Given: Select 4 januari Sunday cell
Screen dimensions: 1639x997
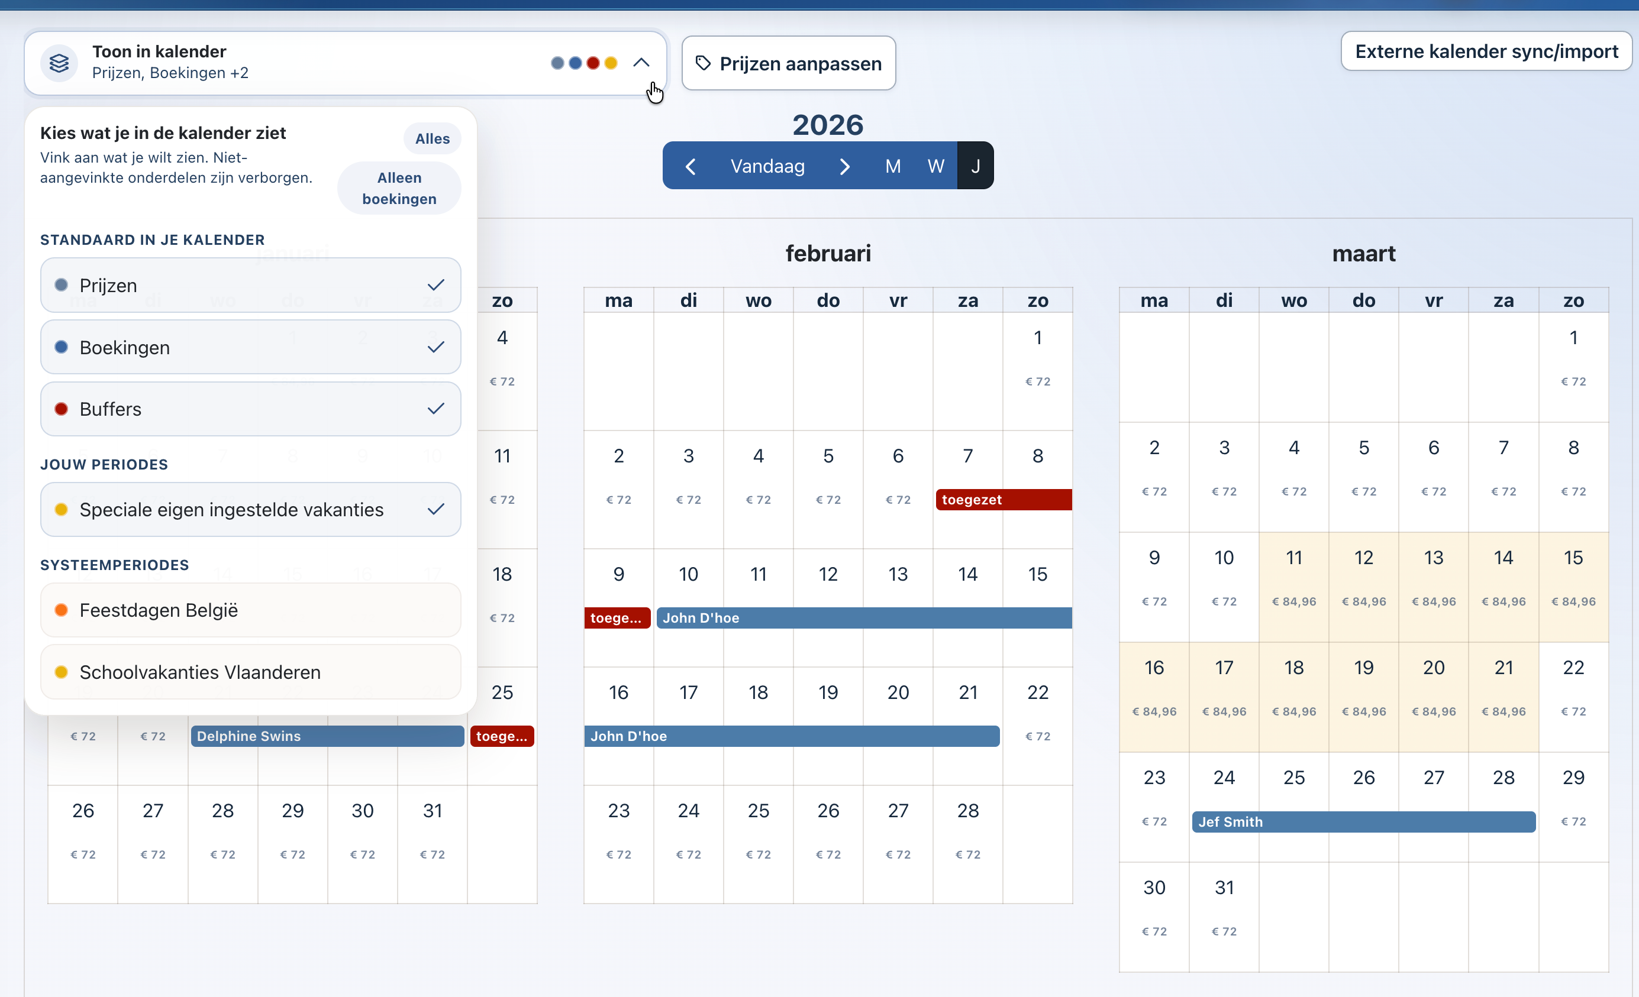Looking at the screenshot, I should 502,371.
